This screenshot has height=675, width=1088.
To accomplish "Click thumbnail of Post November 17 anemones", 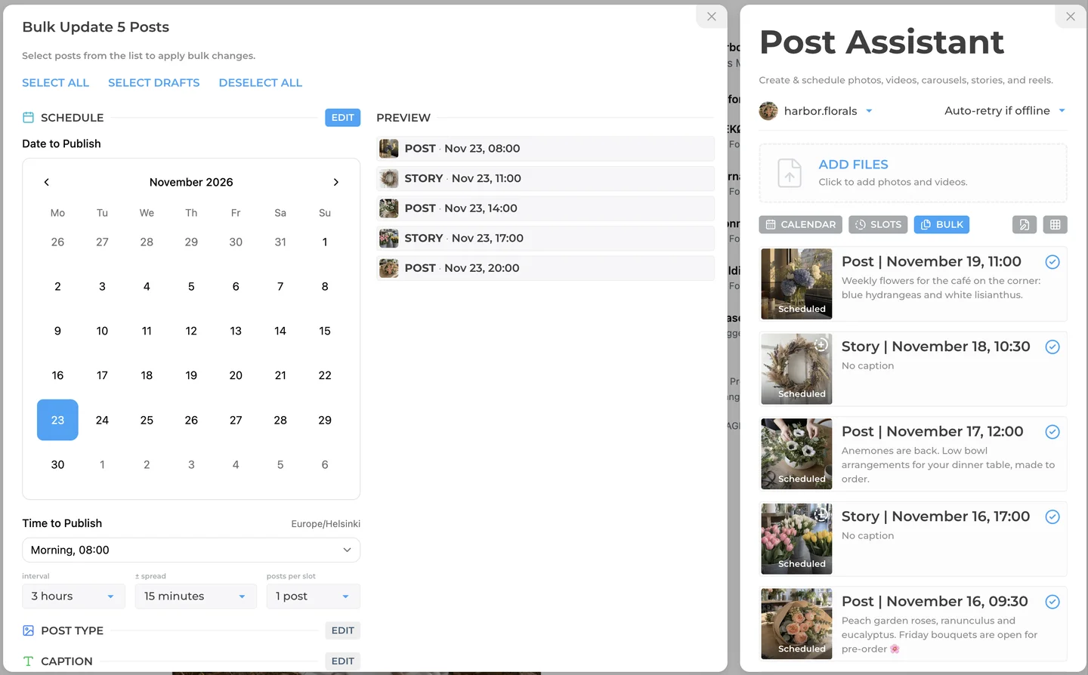I will pos(796,454).
